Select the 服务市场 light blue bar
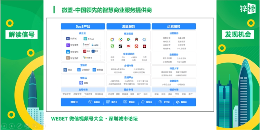The height and width of the screenshot is (130, 260). click(x=128, y=90)
